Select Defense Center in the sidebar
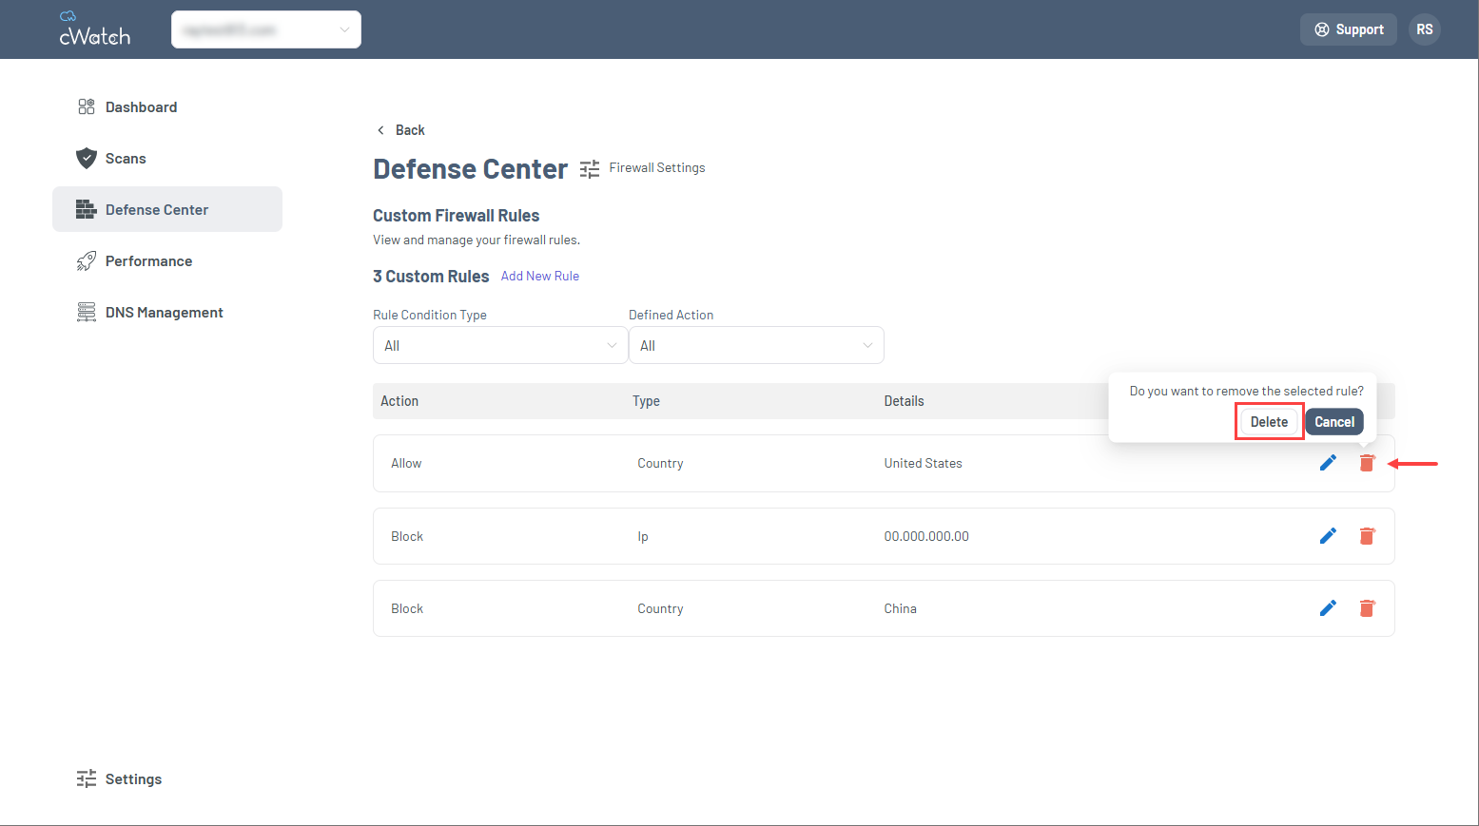 tap(167, 209)
